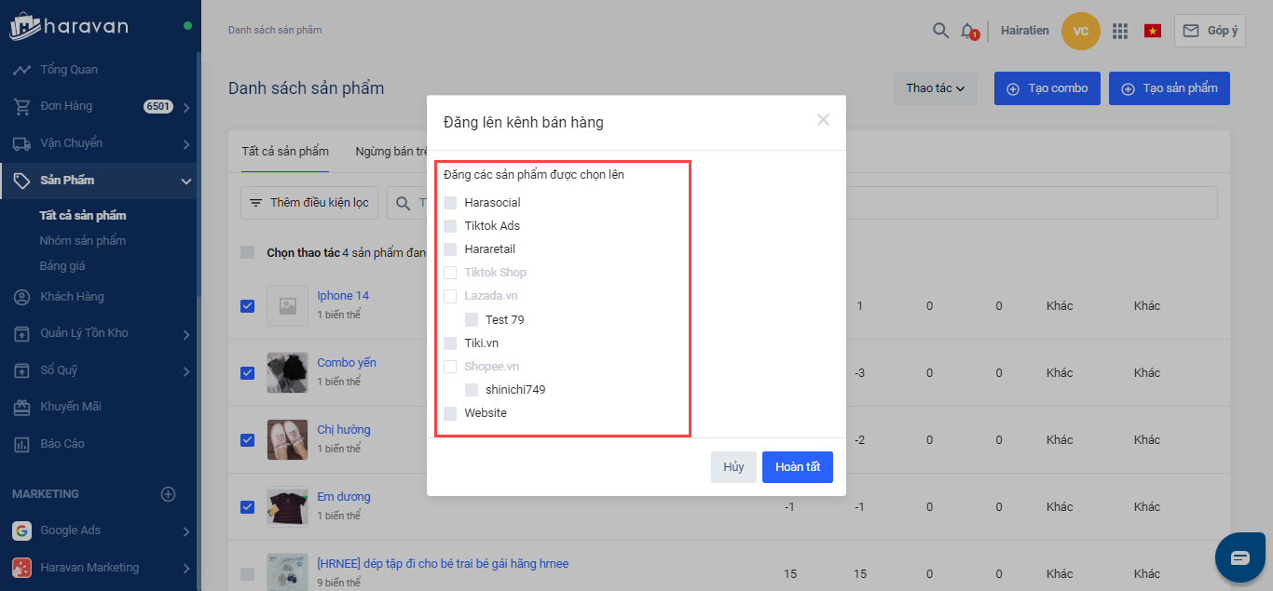
Task: Expand the Quản Lý Tồn Kho submenu arrow
Action: tap(186, 334)
